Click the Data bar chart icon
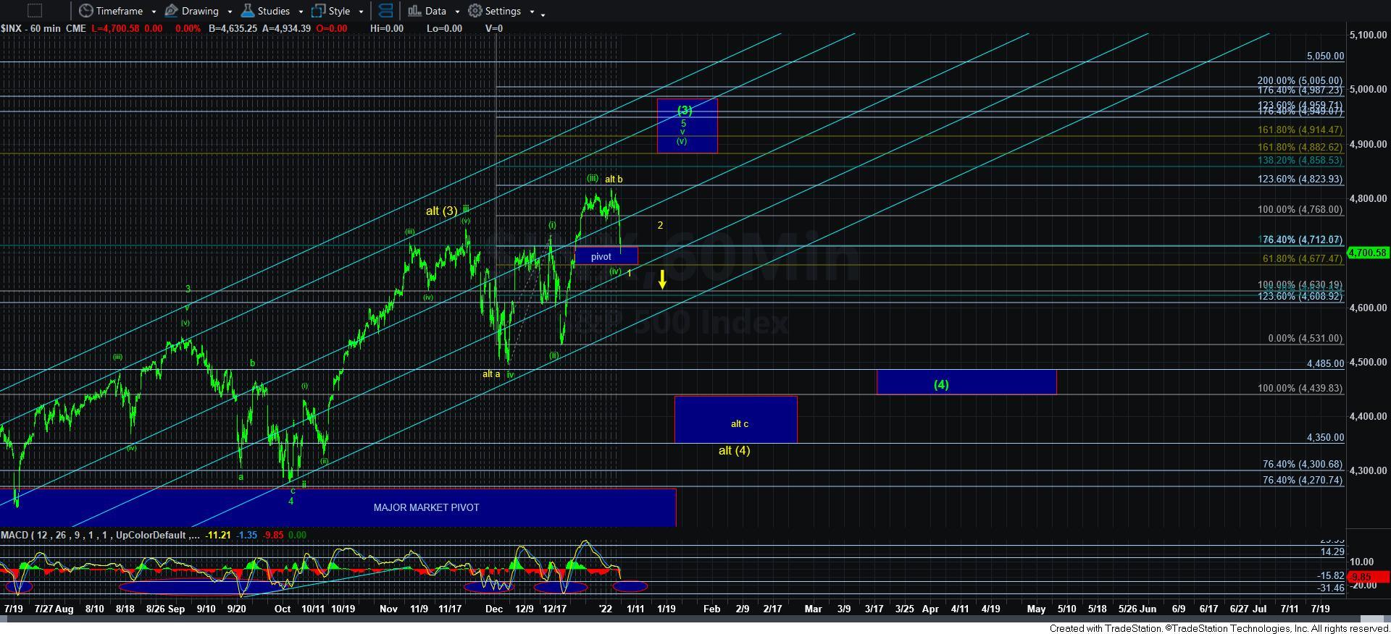 click(414, 11)
